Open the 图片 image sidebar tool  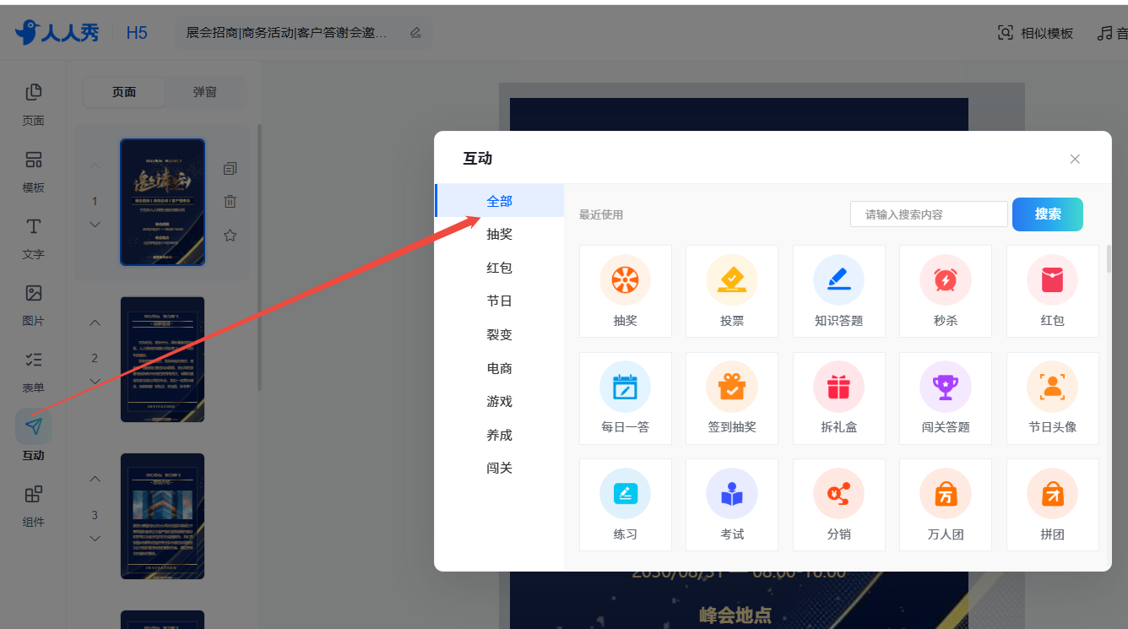33,305
